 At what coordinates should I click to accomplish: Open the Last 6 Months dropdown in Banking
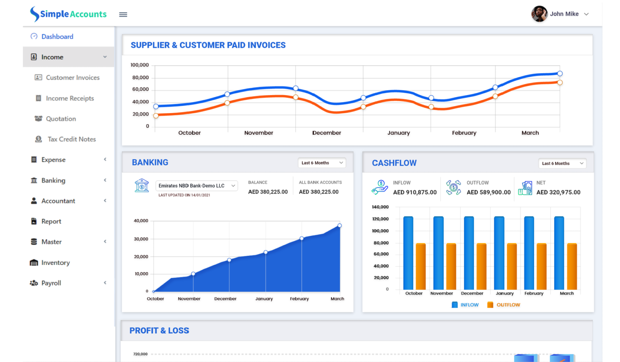[x=322, y=162]
